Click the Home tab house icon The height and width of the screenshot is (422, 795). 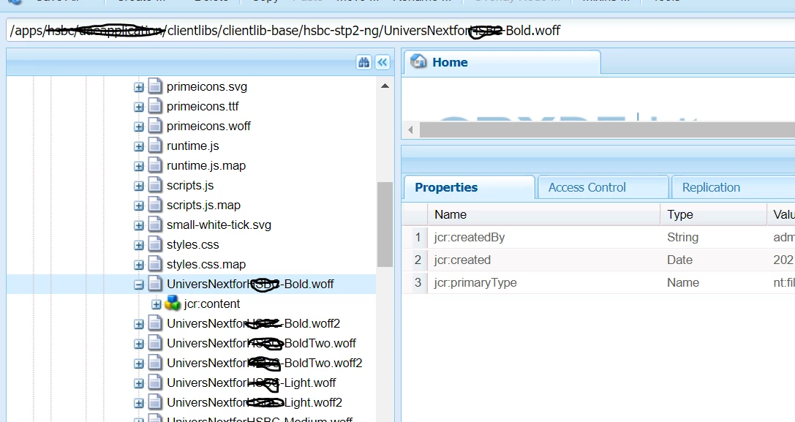pos(419,61)
